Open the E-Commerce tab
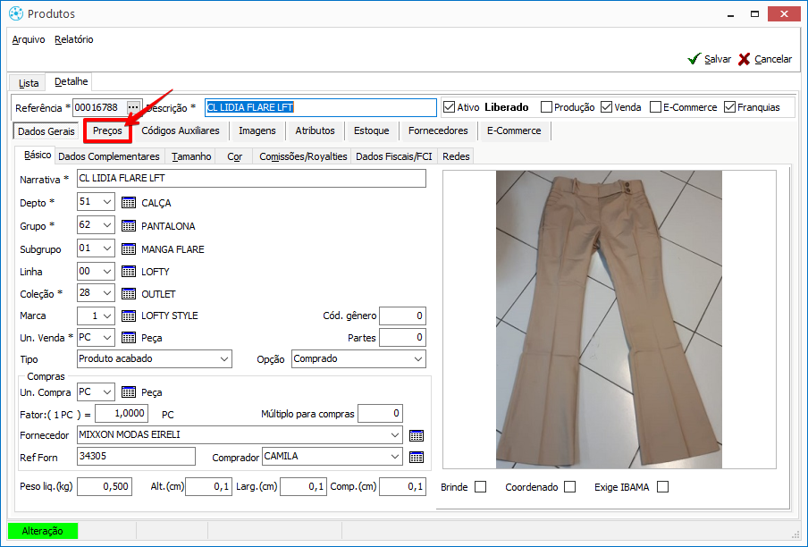 tap(514, 130)
